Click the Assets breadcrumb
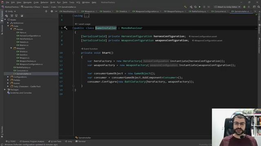The image size is (261, 146). [45, 7]
